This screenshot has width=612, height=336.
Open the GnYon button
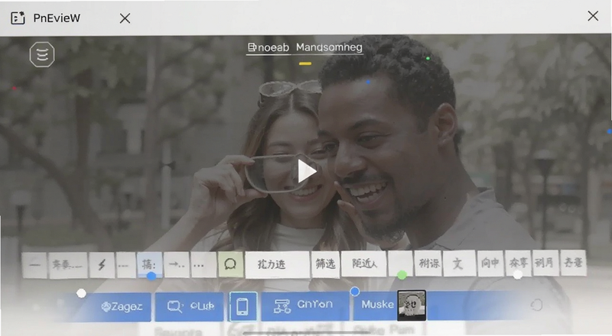click(x=305, y=306)
